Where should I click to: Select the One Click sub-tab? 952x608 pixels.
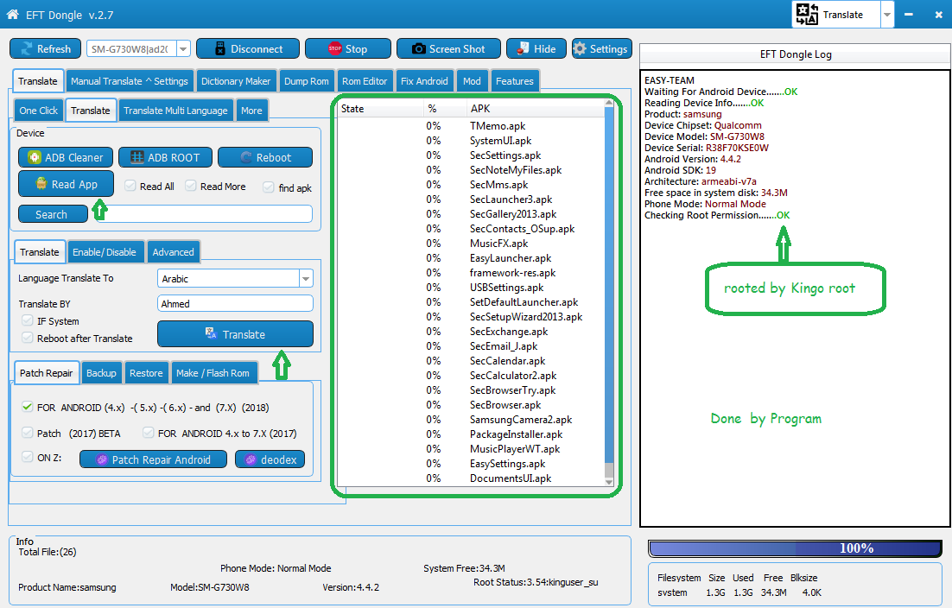(x=38, y=111)
